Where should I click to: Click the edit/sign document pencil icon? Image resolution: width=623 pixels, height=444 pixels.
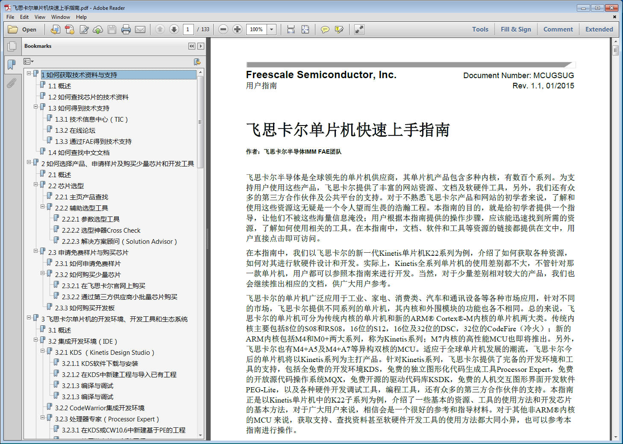pyautogui.click(x=84, y=29)
